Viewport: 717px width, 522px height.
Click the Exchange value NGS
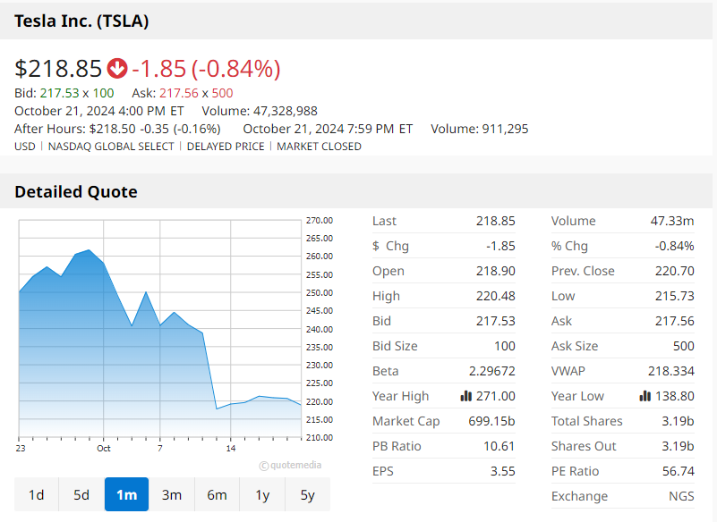pos(681,496)
